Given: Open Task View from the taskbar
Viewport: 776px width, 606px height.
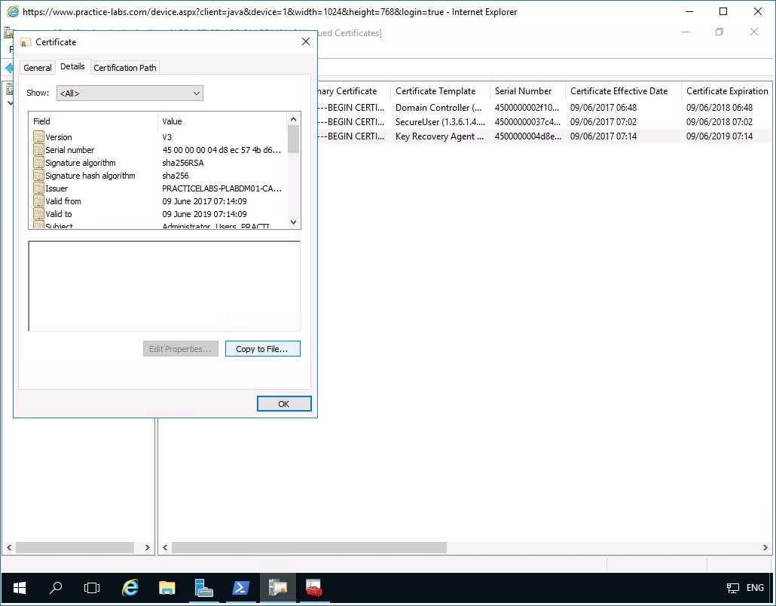Looking at the screenshot, I should coord(92,588).
